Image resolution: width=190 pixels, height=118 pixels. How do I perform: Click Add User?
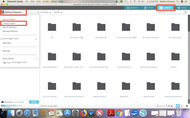pos(7,43)
